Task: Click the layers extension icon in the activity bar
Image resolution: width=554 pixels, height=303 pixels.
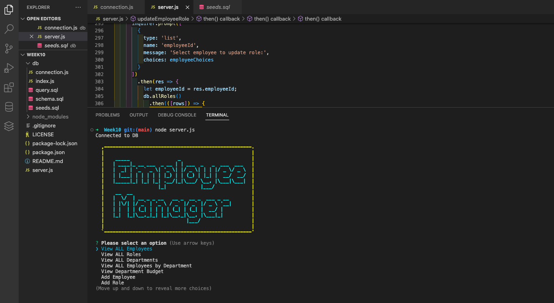Action: click(9, 126)
